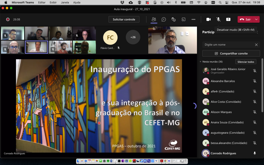Select participant Anaira Souza (Convidado)
Viewport: 264px width, 165px height.
230,122
